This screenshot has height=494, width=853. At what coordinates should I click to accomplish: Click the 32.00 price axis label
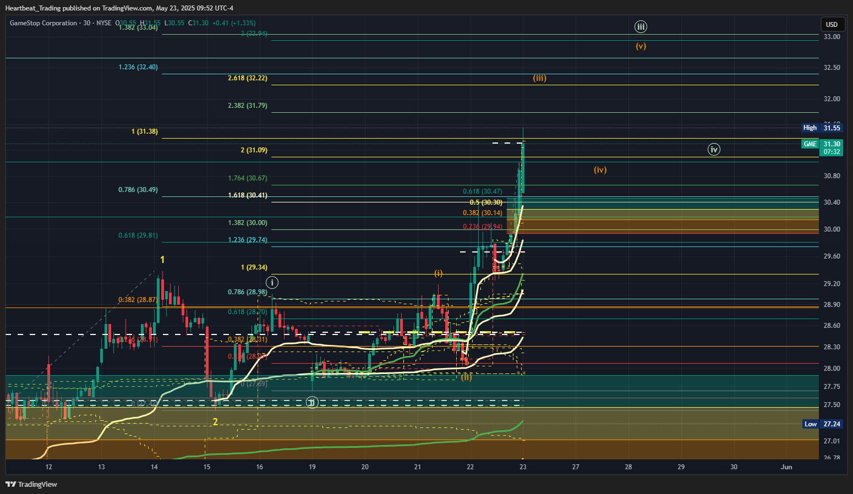832,99
